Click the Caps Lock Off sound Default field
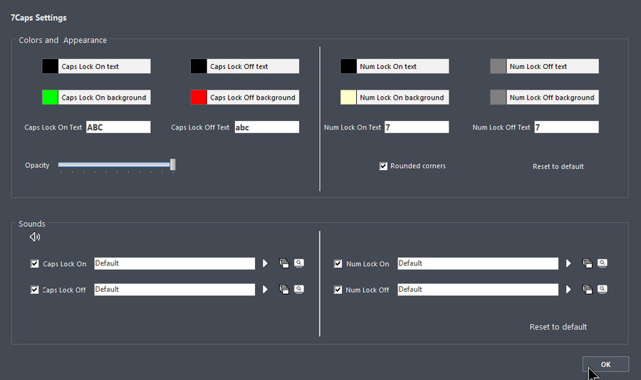 [174, 290]
